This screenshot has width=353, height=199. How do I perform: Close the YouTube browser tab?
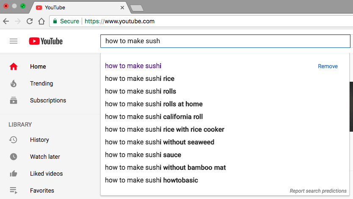pyautogui.click(x=122, y=8)
